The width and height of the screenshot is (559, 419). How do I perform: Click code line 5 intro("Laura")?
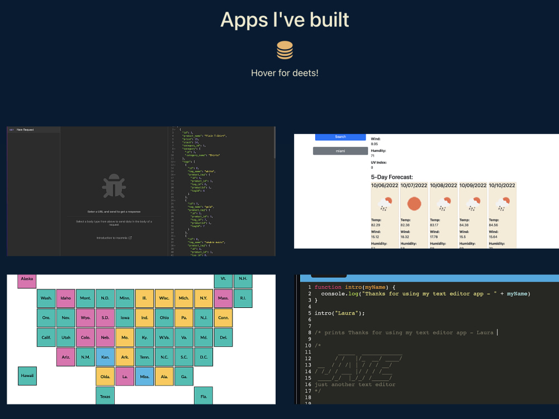(x=339, y=313)
